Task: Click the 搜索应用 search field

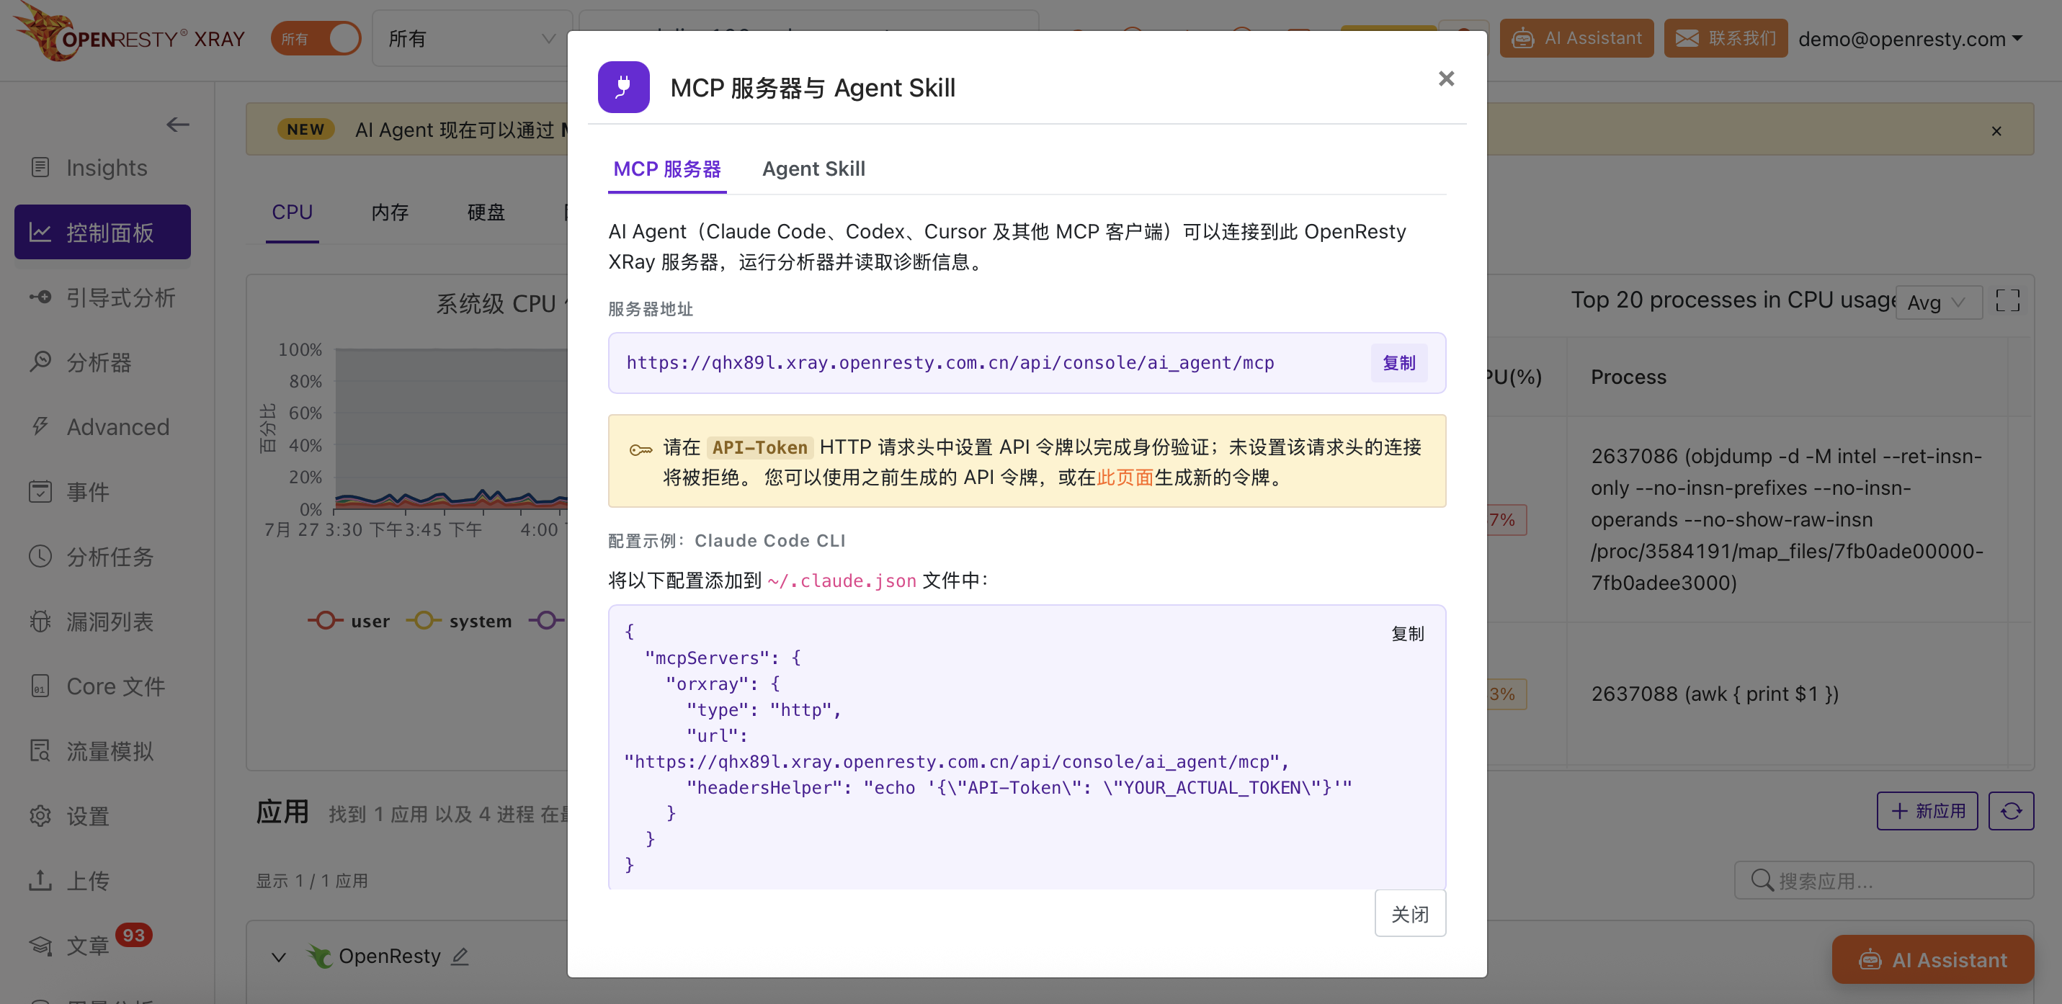Action: pos(1883,881)
